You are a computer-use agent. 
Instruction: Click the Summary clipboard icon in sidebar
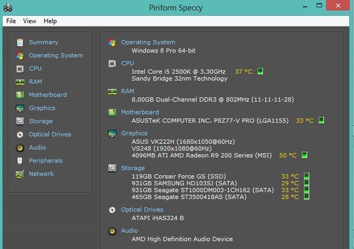(x=20, y=42)
